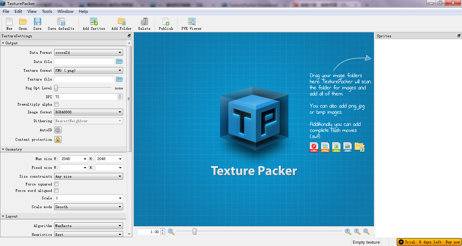Open the Algorithm MaxRects dropdown
The height and width of the screenshot is (246, 462).
point(89,226)
